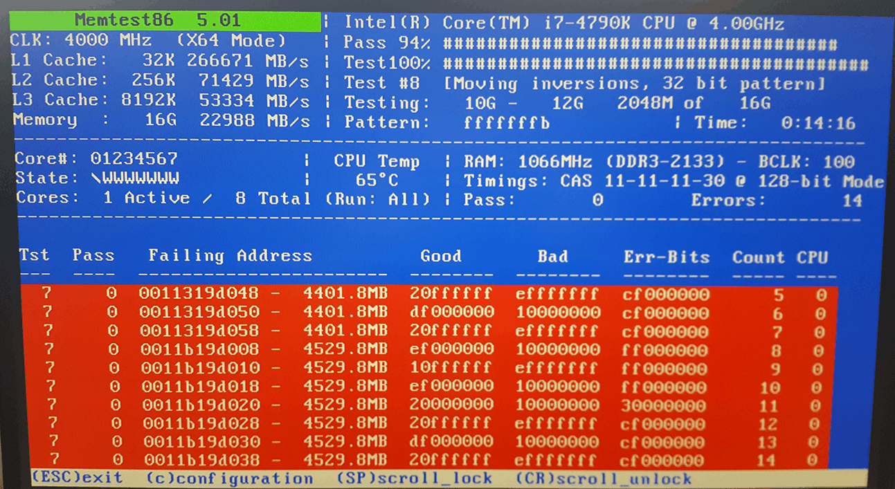The height and width of the screenshot is (489, 895).
Task: Click the Tst column header
Action: 34,255
